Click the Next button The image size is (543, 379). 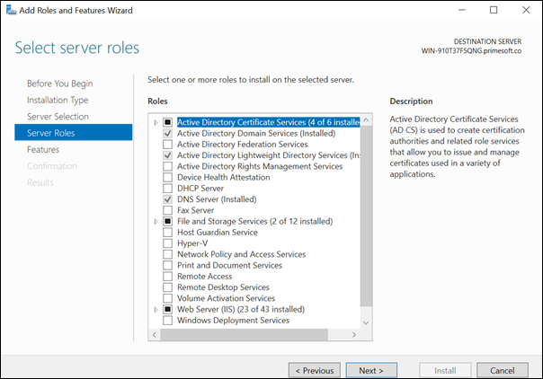371,370
